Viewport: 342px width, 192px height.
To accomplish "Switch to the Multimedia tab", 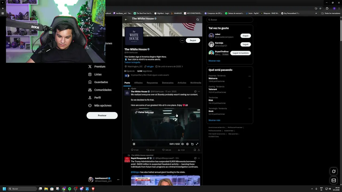I will 196,83.
